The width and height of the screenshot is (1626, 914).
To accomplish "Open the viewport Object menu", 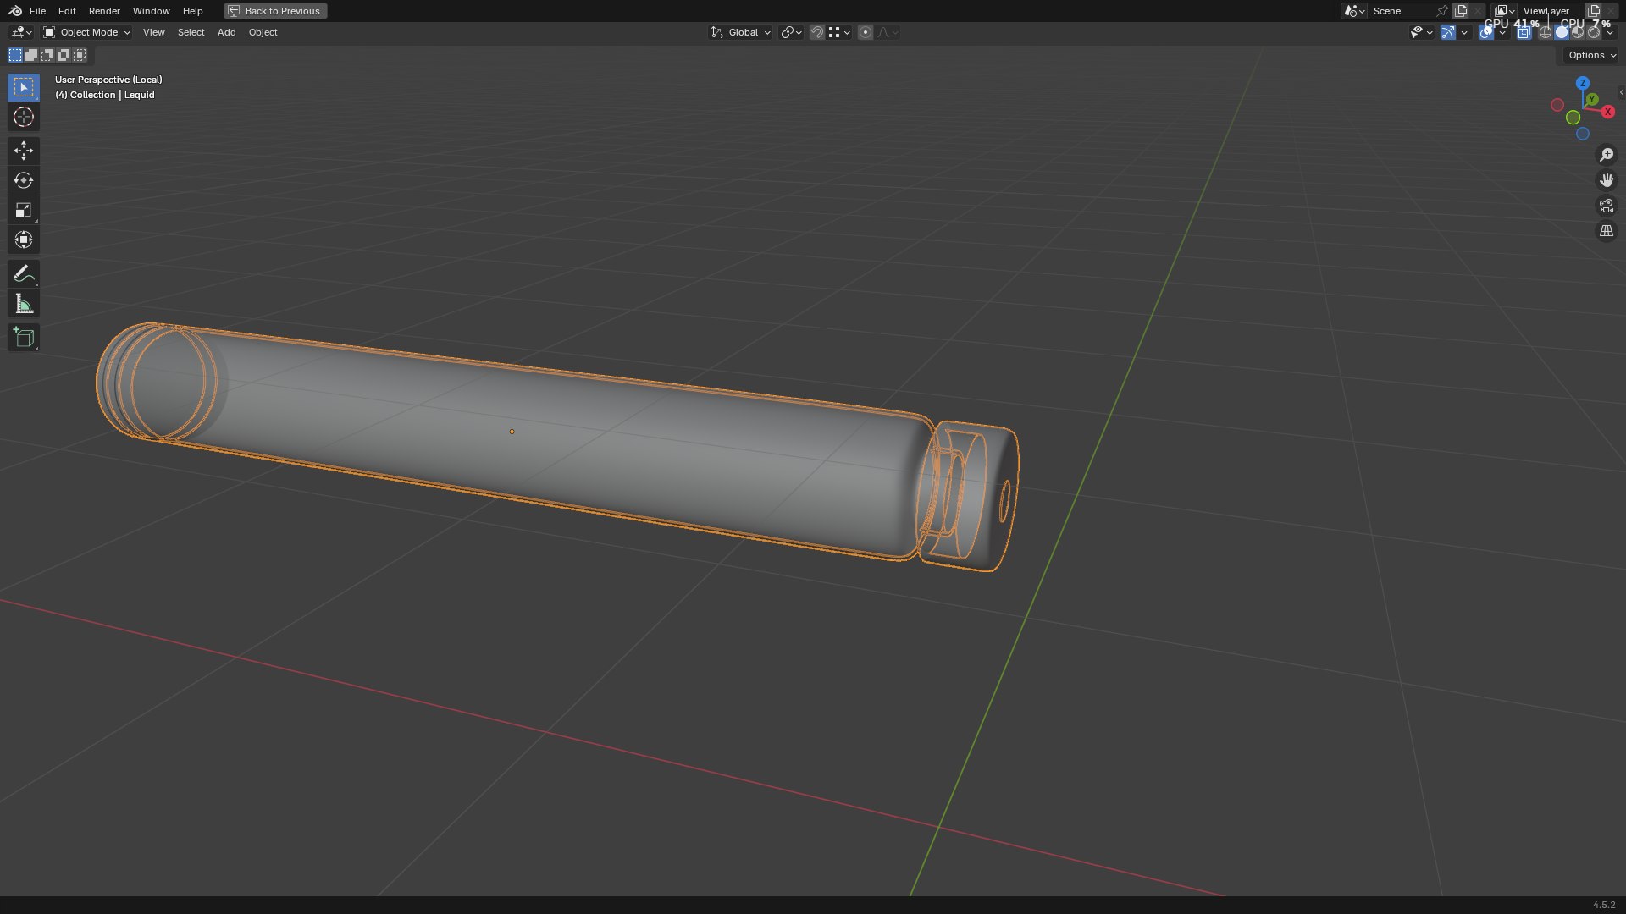I will click(x=263, y=32).
